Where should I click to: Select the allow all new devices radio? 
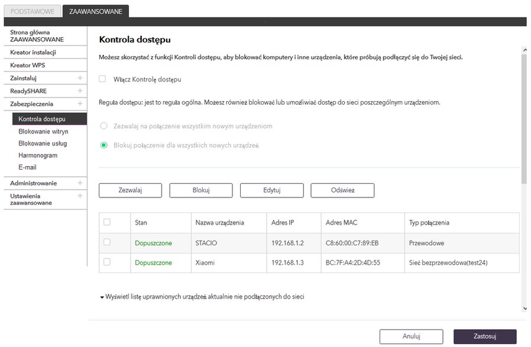pyautogui.click(x=103, y=126)
